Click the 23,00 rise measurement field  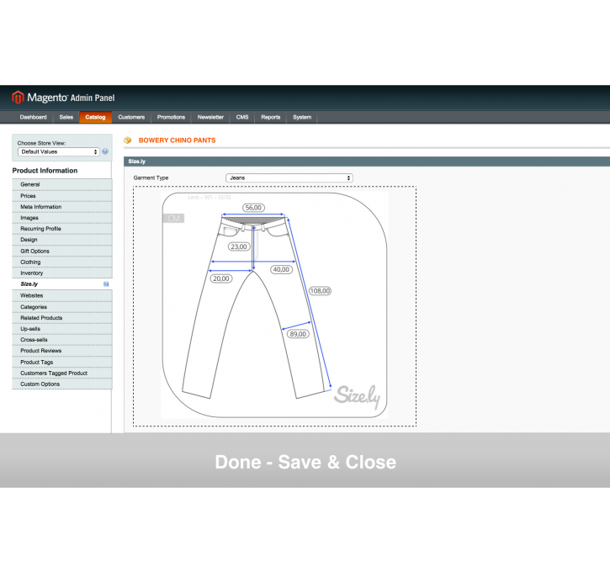[x=239, y=246]
